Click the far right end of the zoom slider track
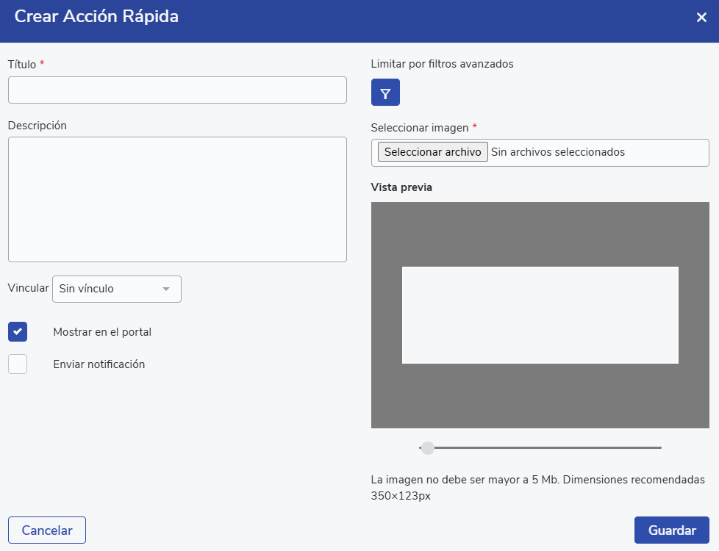The height and width of the screenshot is (551, 719). click(x=659, y=447)
